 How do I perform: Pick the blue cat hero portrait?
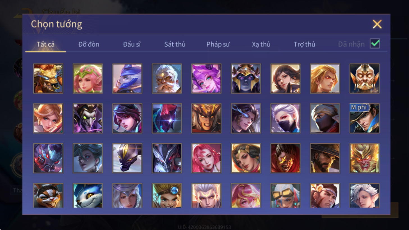pyautogui.click(x=88, y=196)
